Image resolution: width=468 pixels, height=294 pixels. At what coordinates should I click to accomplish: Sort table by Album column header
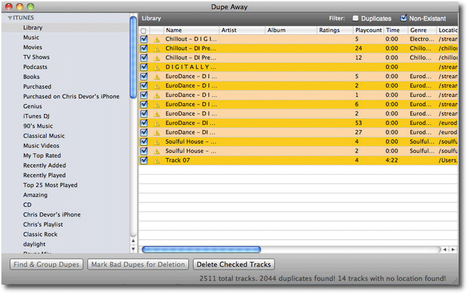tap(291, 30)
